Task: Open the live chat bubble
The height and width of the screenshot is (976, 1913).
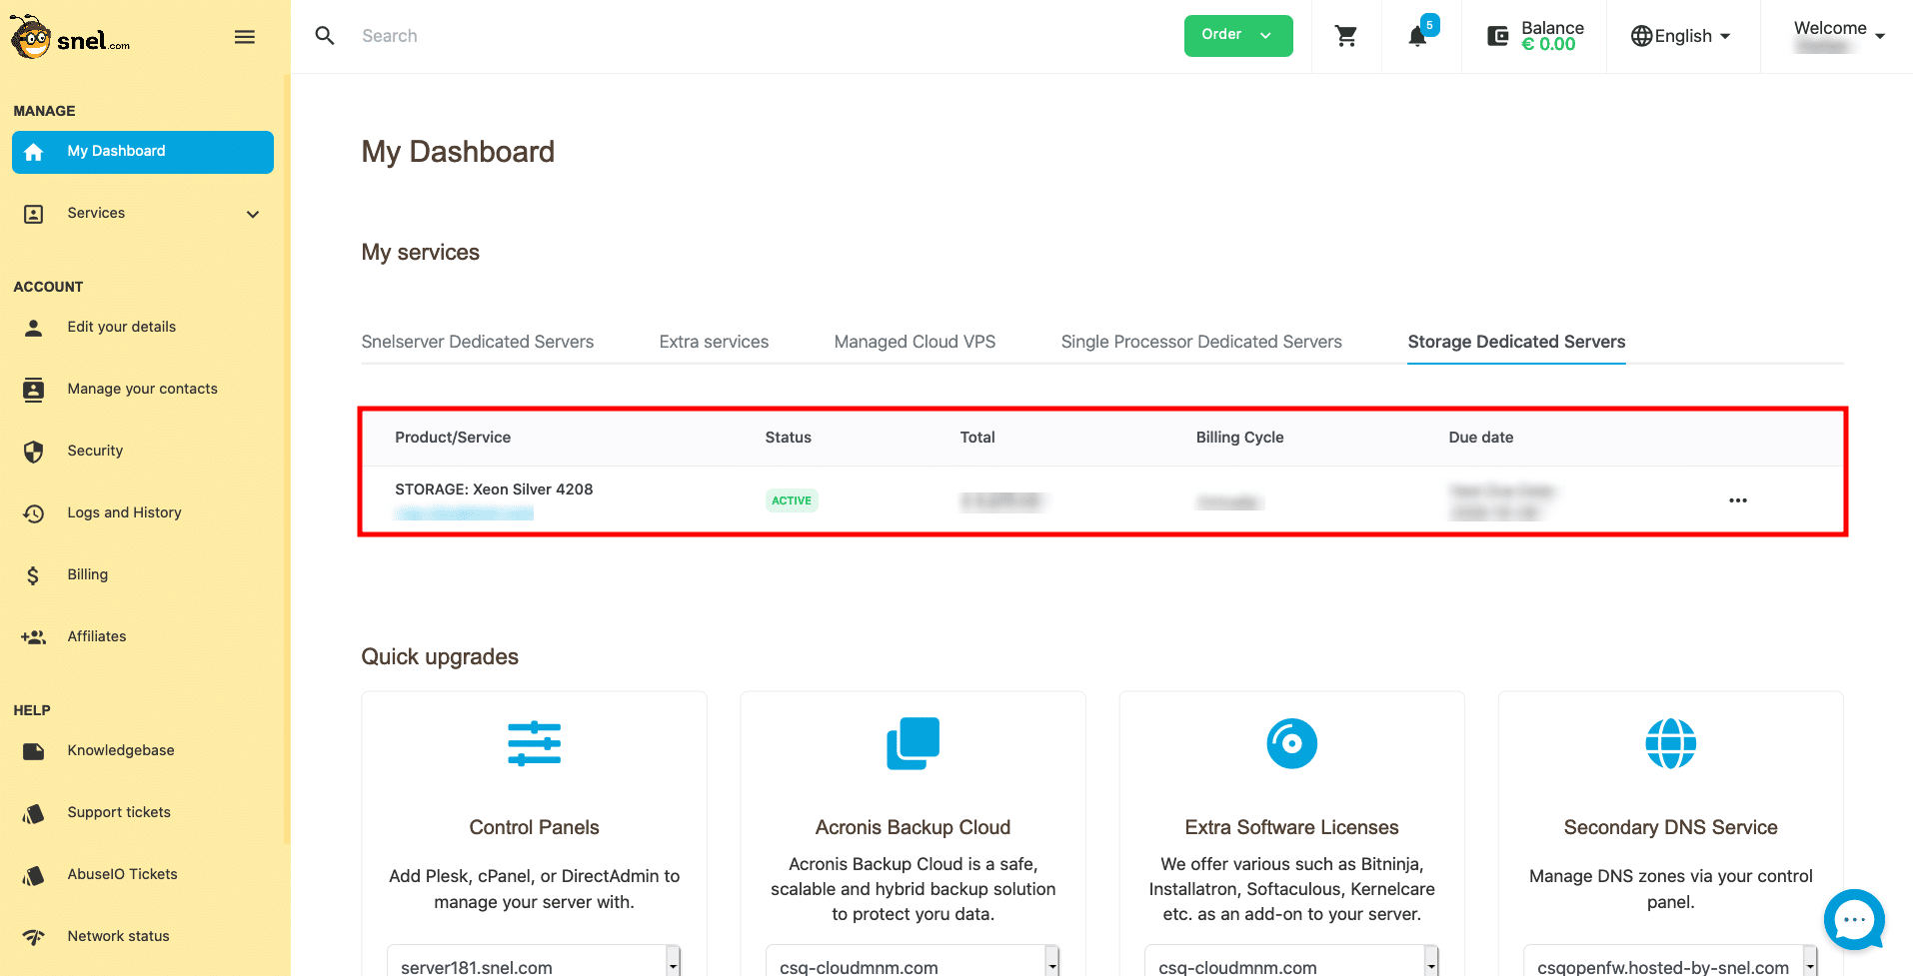Action: click(1853, 919)
